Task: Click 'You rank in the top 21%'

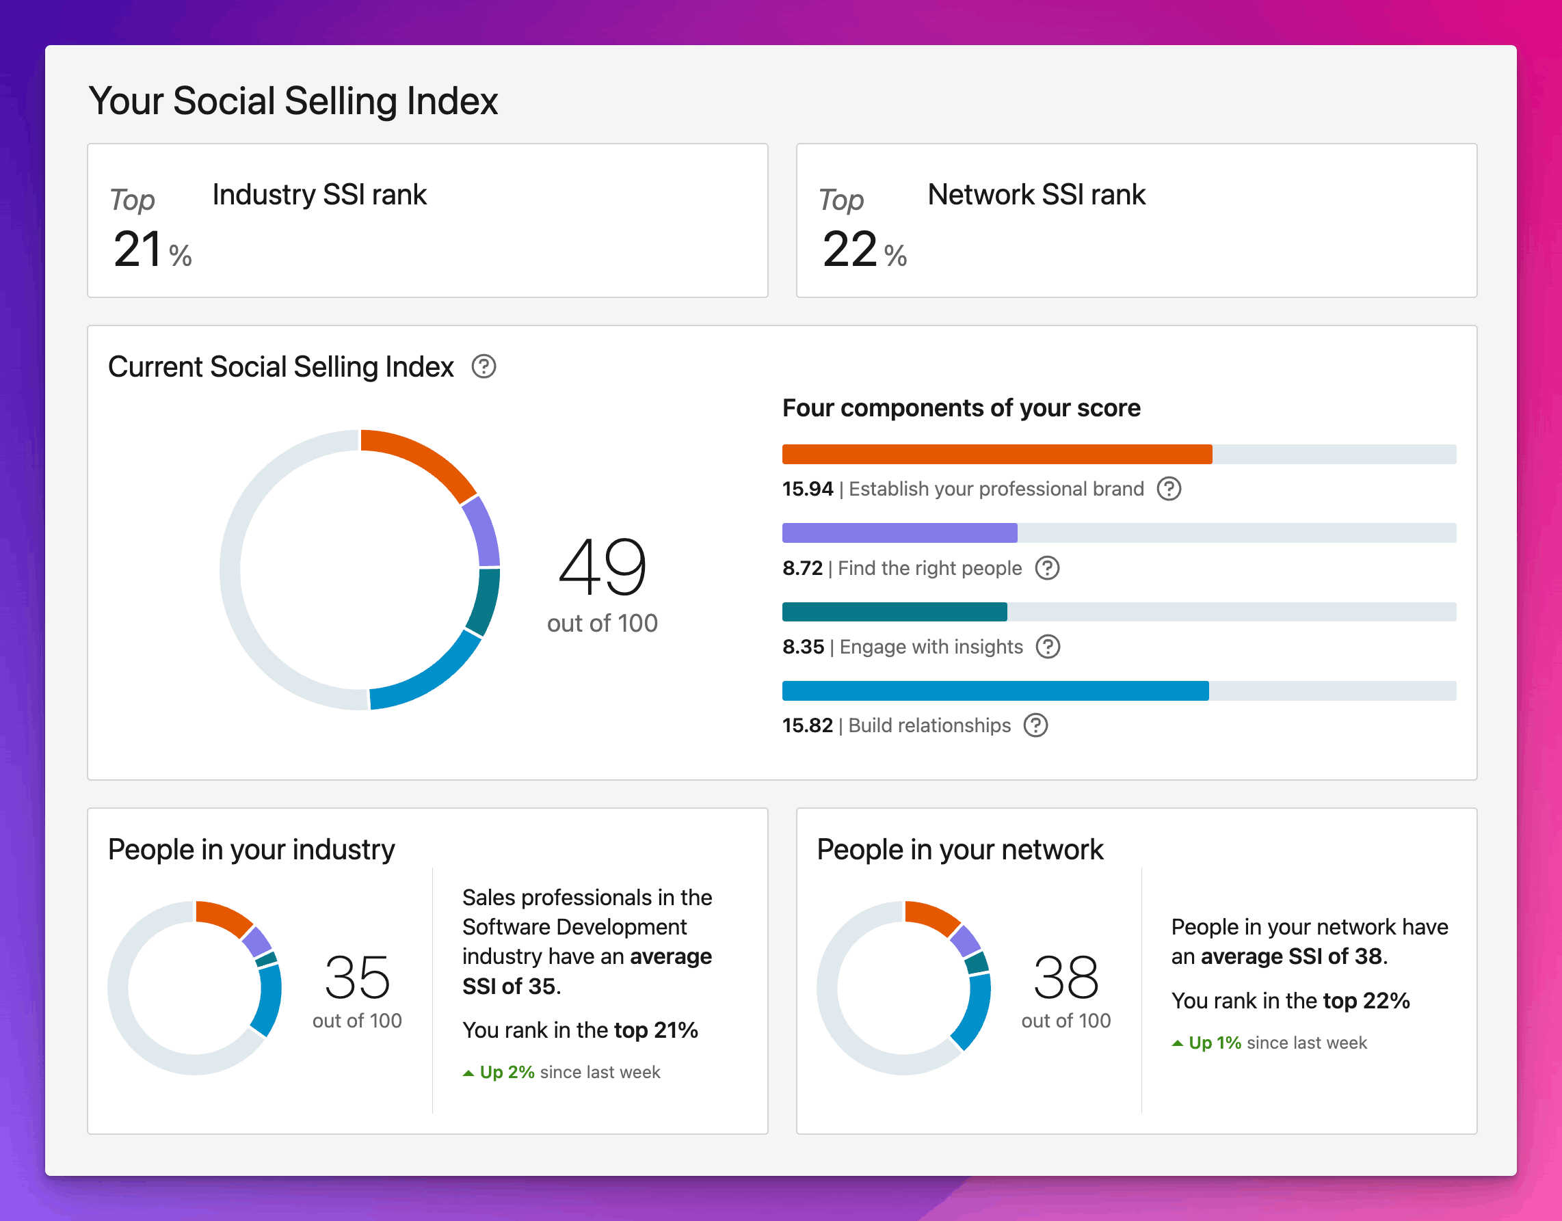Action: click(x=580, y=1030)
